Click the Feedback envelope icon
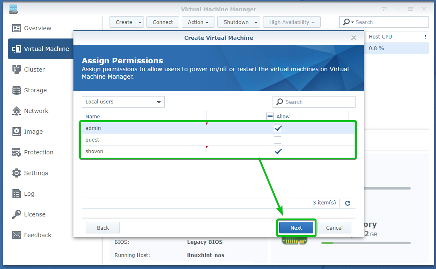This screenshot has height=269, width=436. [17, 235]
